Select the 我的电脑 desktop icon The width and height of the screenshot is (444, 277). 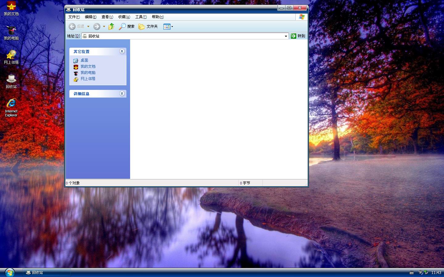(x=11, y=33)
